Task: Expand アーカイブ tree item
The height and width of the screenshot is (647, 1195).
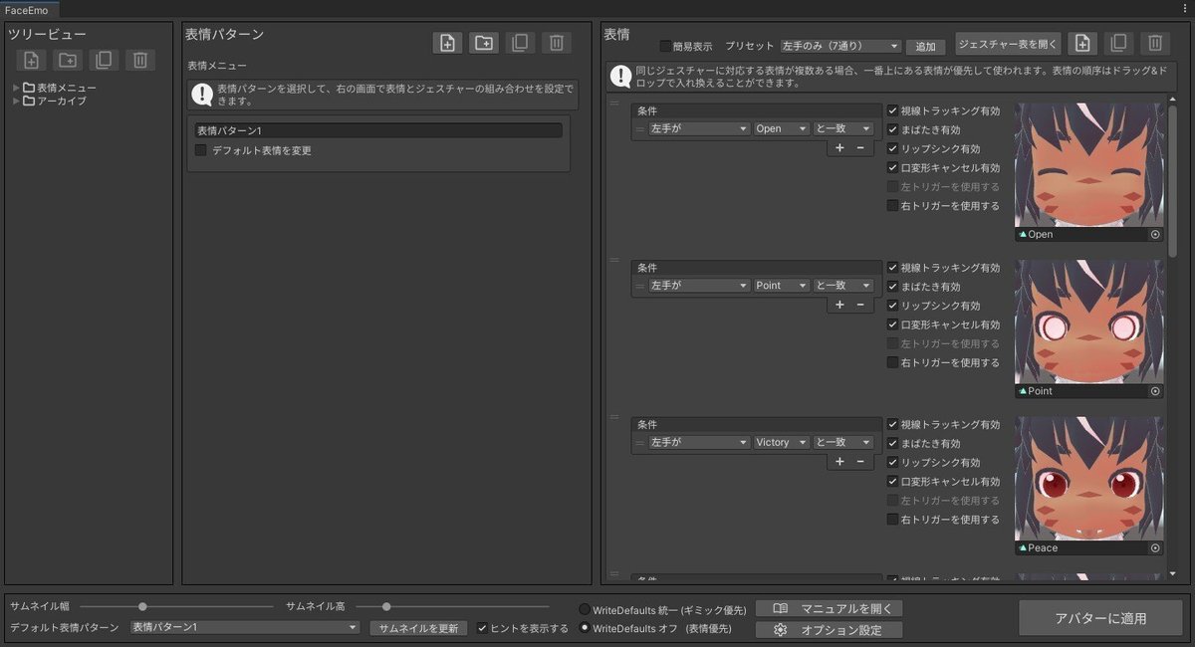Action: coord(16,101)
